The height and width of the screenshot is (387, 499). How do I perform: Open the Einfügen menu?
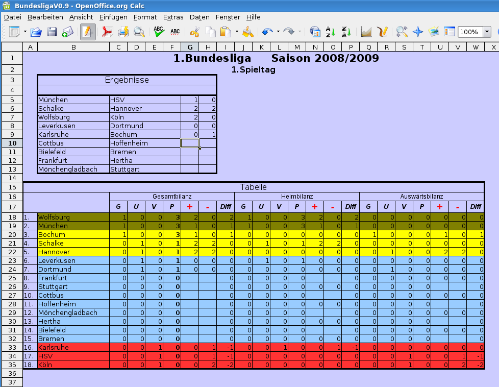[x=113, y=17]
